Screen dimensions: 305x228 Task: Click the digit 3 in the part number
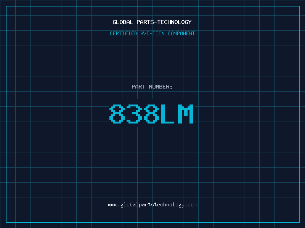(x=134, y=114)
